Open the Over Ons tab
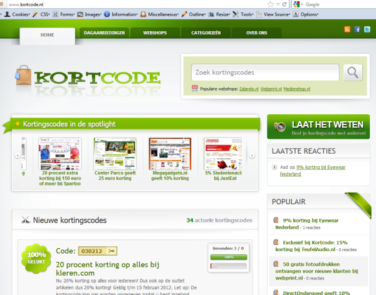 click(x=256, y=32)
